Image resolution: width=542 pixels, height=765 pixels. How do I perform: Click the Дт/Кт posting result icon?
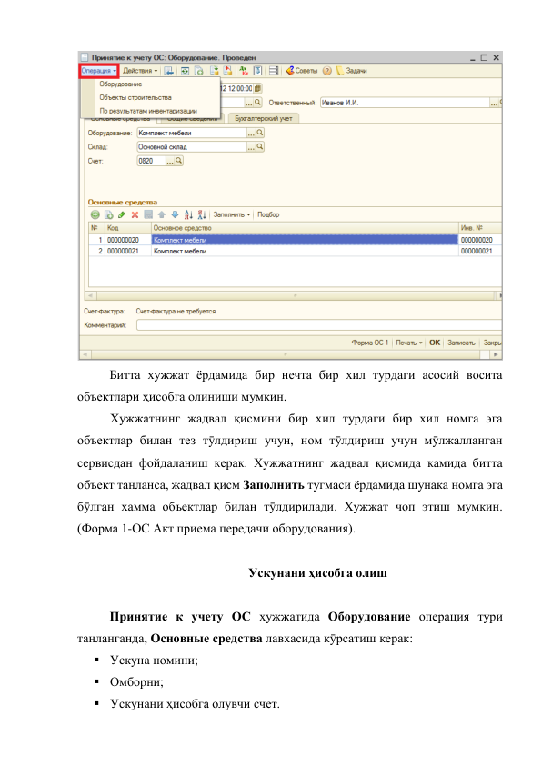click(244, 71)
